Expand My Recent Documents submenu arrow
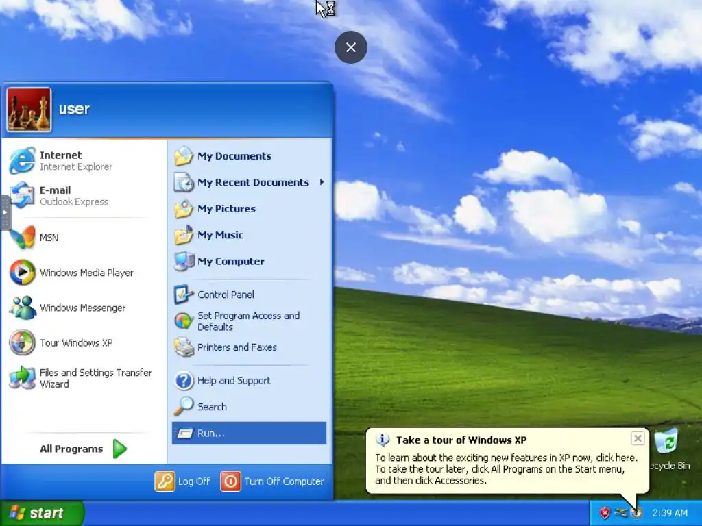 (322, 182)
